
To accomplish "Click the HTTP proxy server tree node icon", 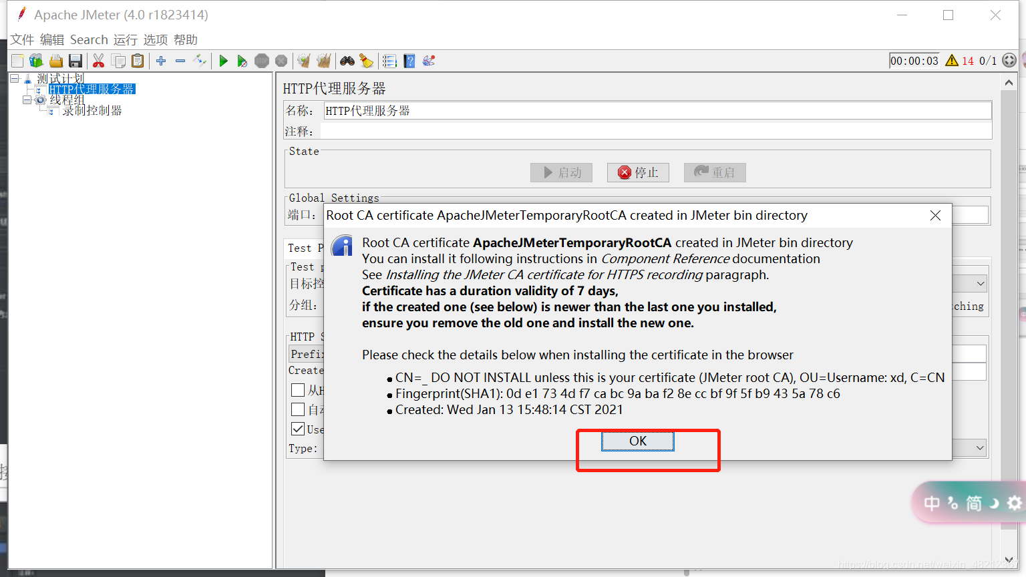I will pyautogui.click(x=40, y=89).
